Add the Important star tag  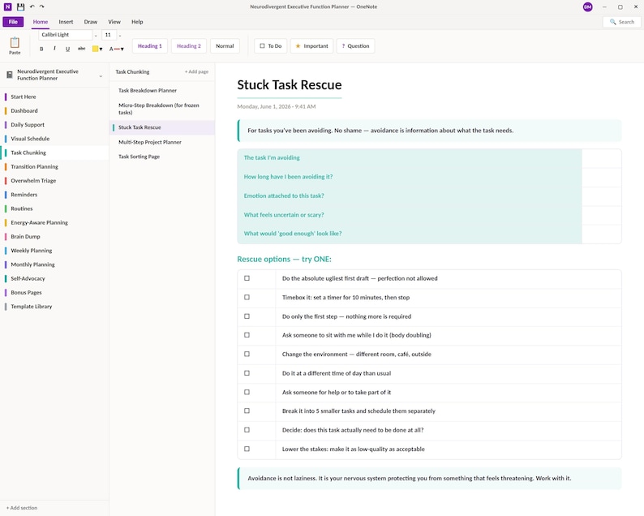pyautogui.click(x=311, y=46)
